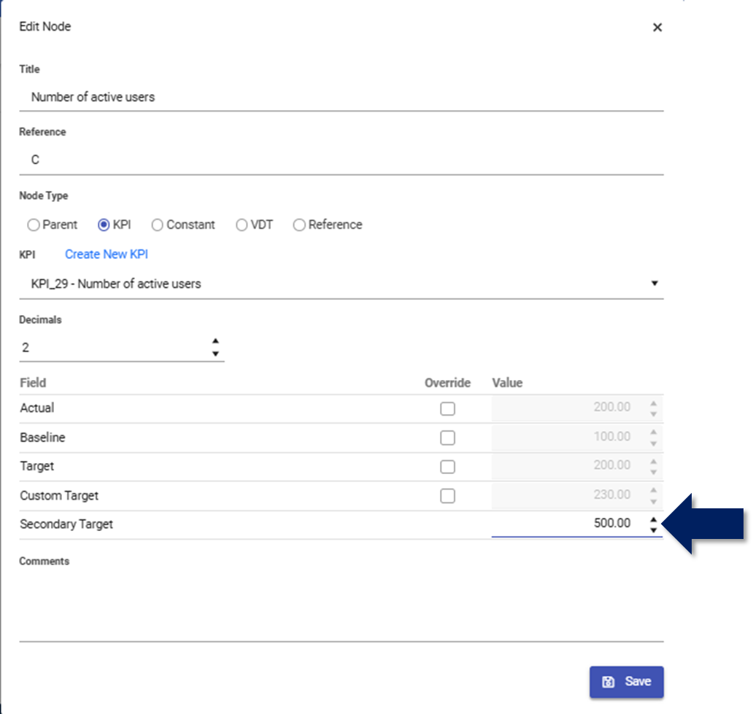Increase the Secondary Target value
Screen dimensions: 753x714
pyautogui.click(x=654, y=519)
